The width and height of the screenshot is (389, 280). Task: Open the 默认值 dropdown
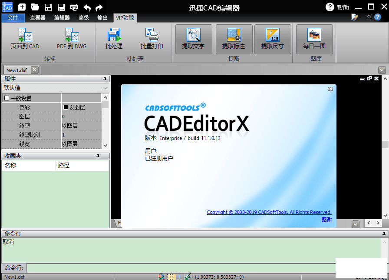pos(56,88)
